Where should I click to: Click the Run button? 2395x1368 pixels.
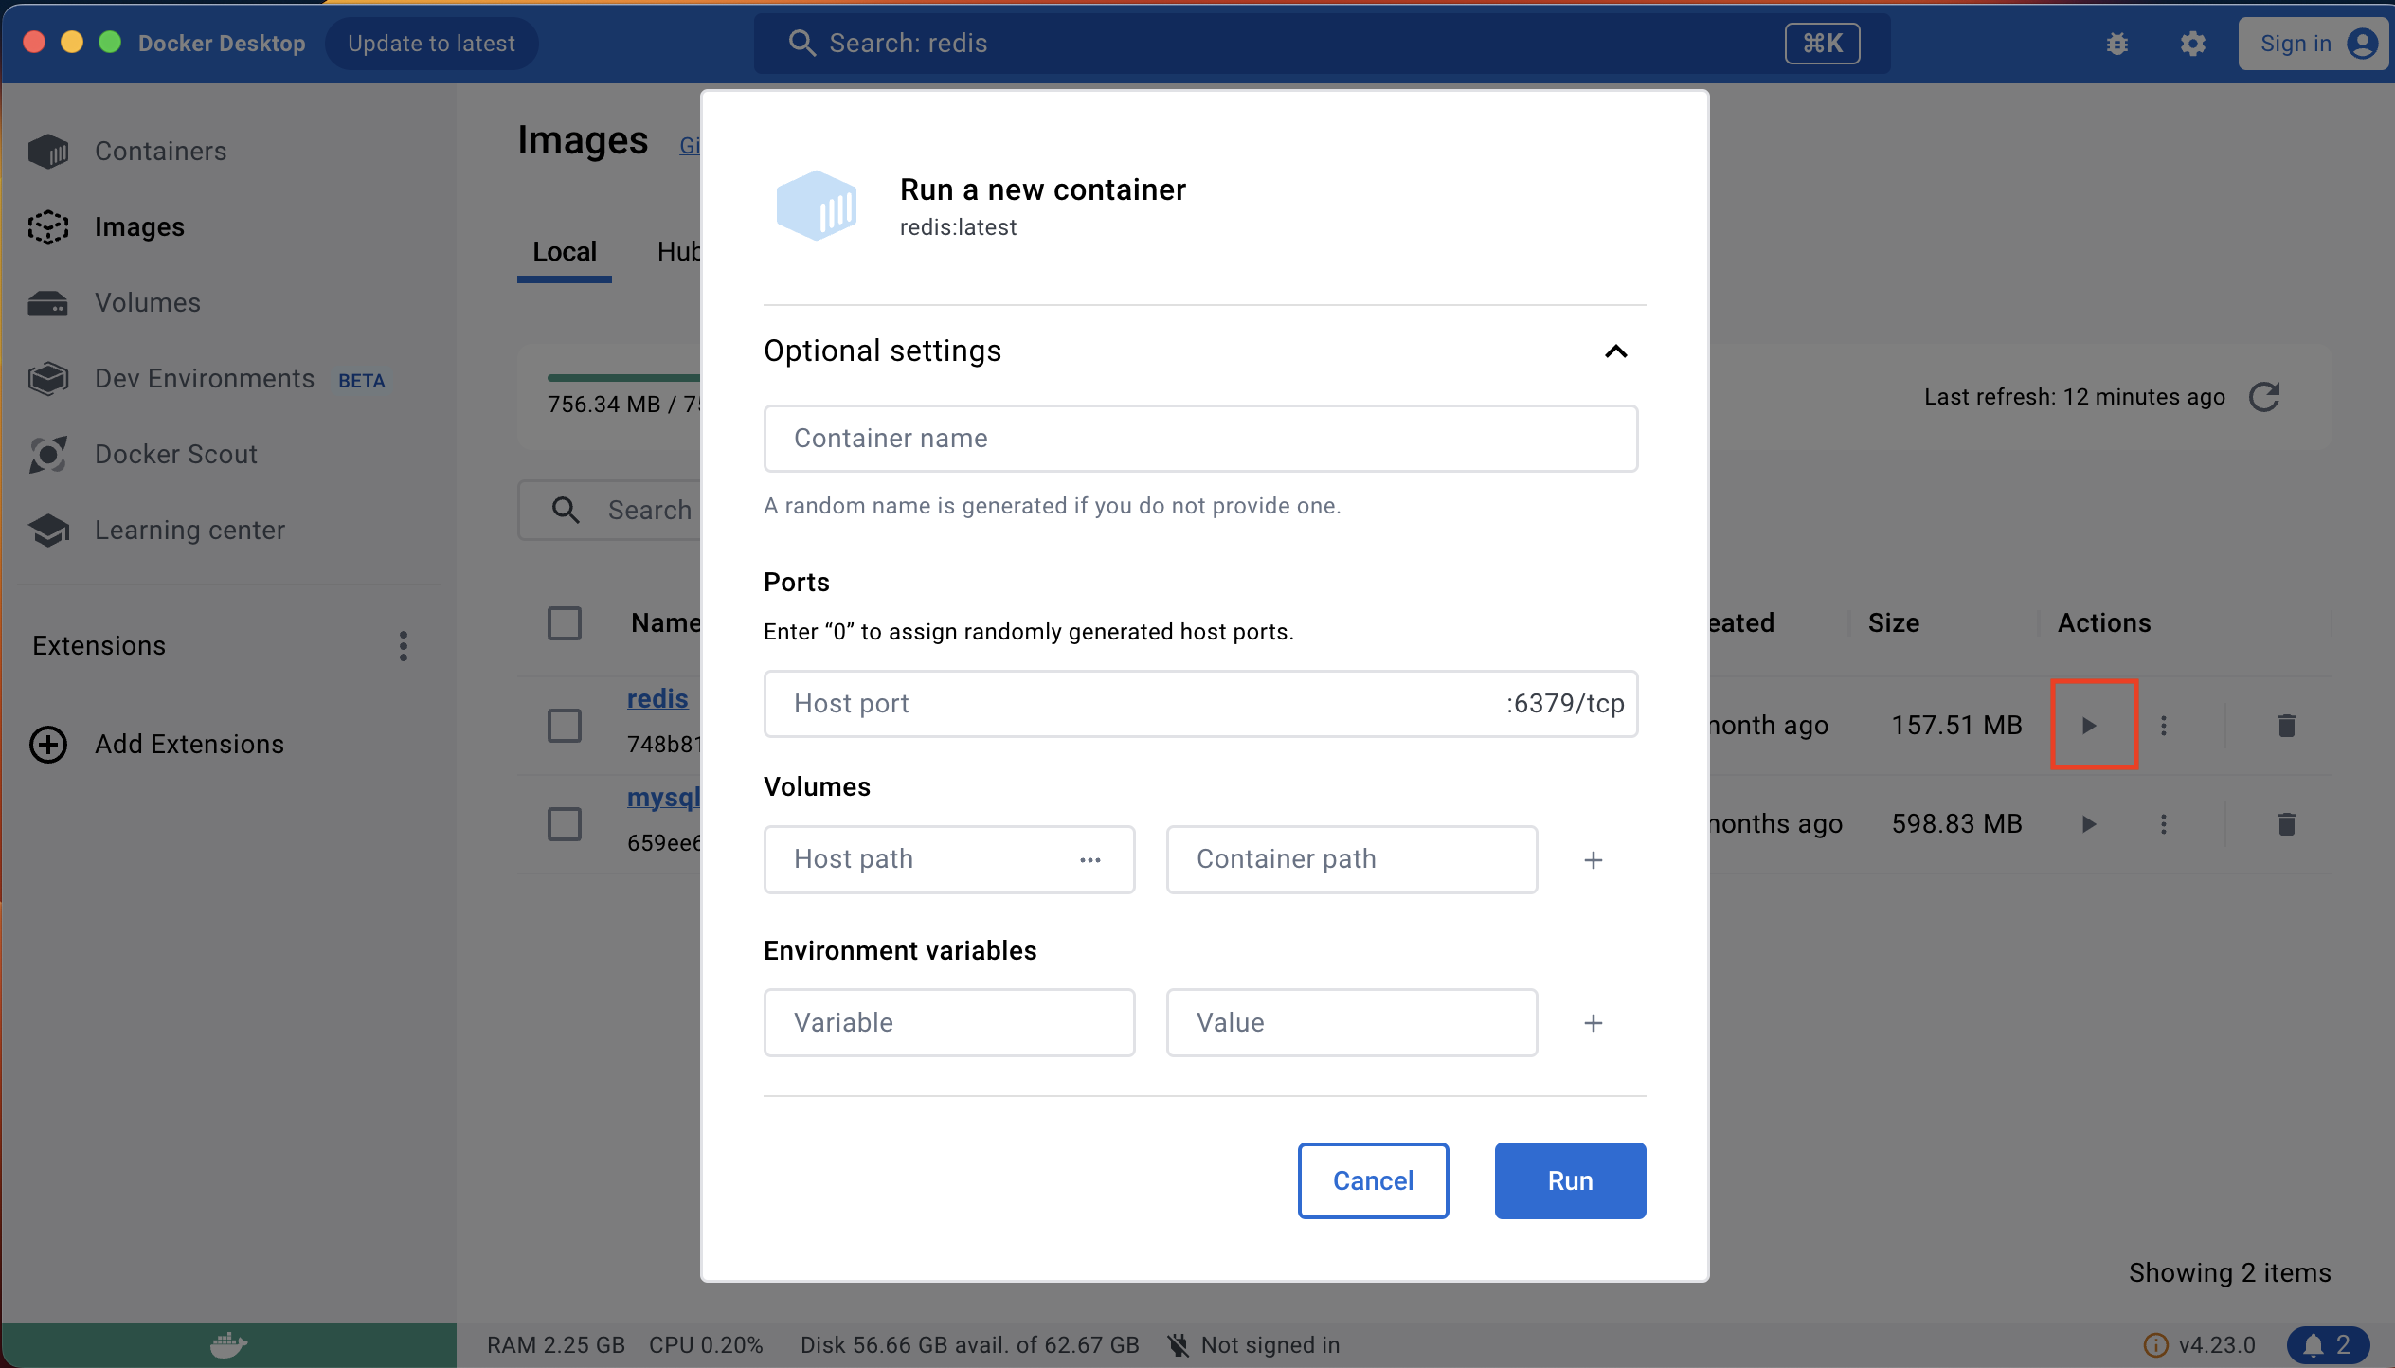1571,1180
